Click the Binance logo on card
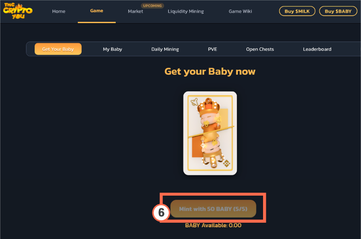 [x=227, y=164]
